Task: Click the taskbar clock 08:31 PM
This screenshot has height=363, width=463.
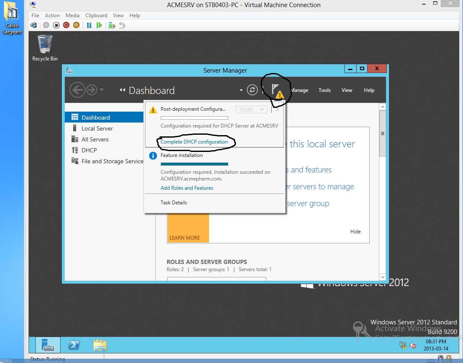Action: point(436,342)
